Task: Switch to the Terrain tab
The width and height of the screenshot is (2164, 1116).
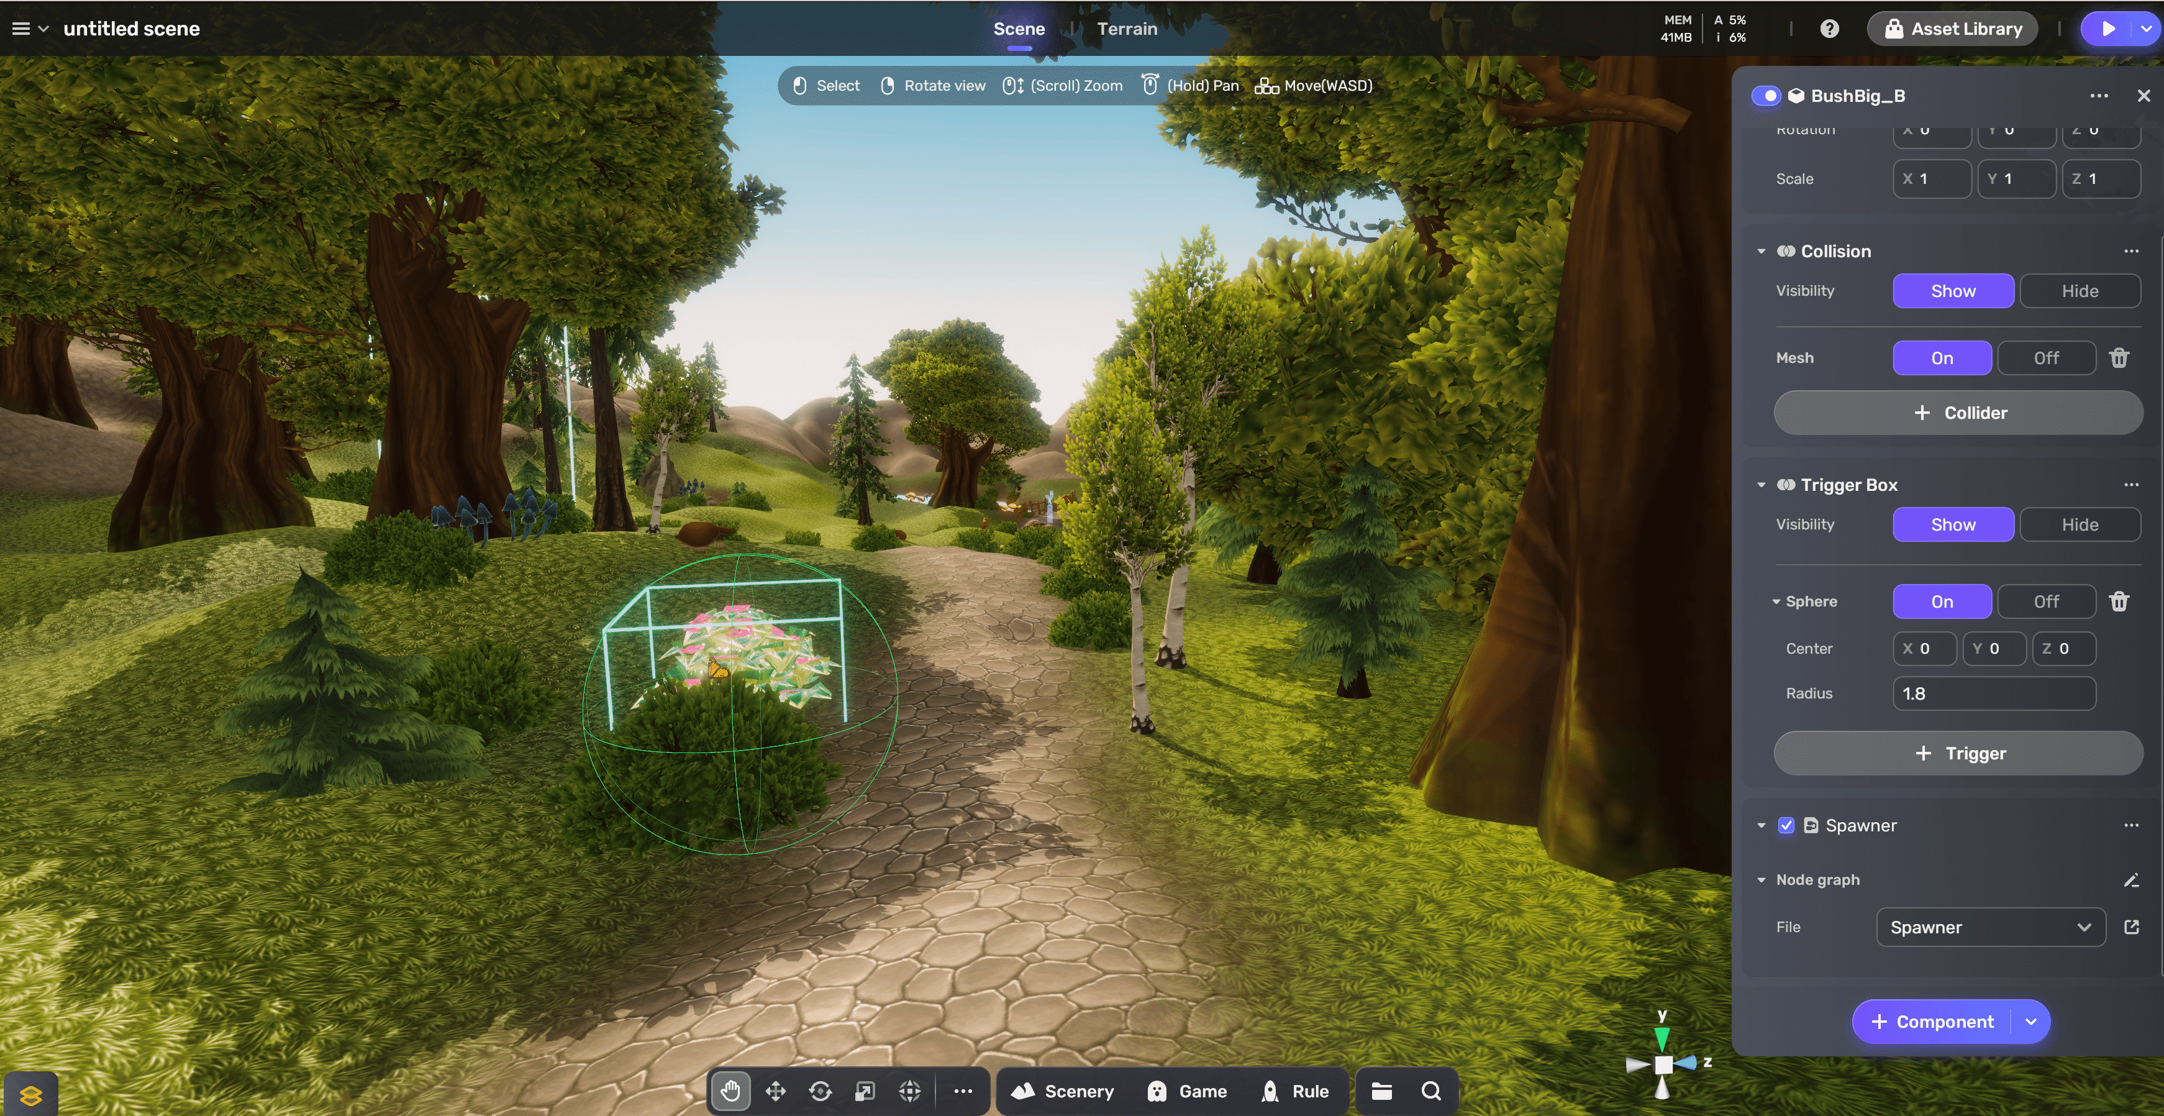Action: coord(1127,29)
